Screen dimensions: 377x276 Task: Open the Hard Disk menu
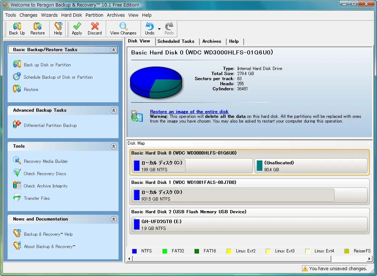(x=72, y=15)
